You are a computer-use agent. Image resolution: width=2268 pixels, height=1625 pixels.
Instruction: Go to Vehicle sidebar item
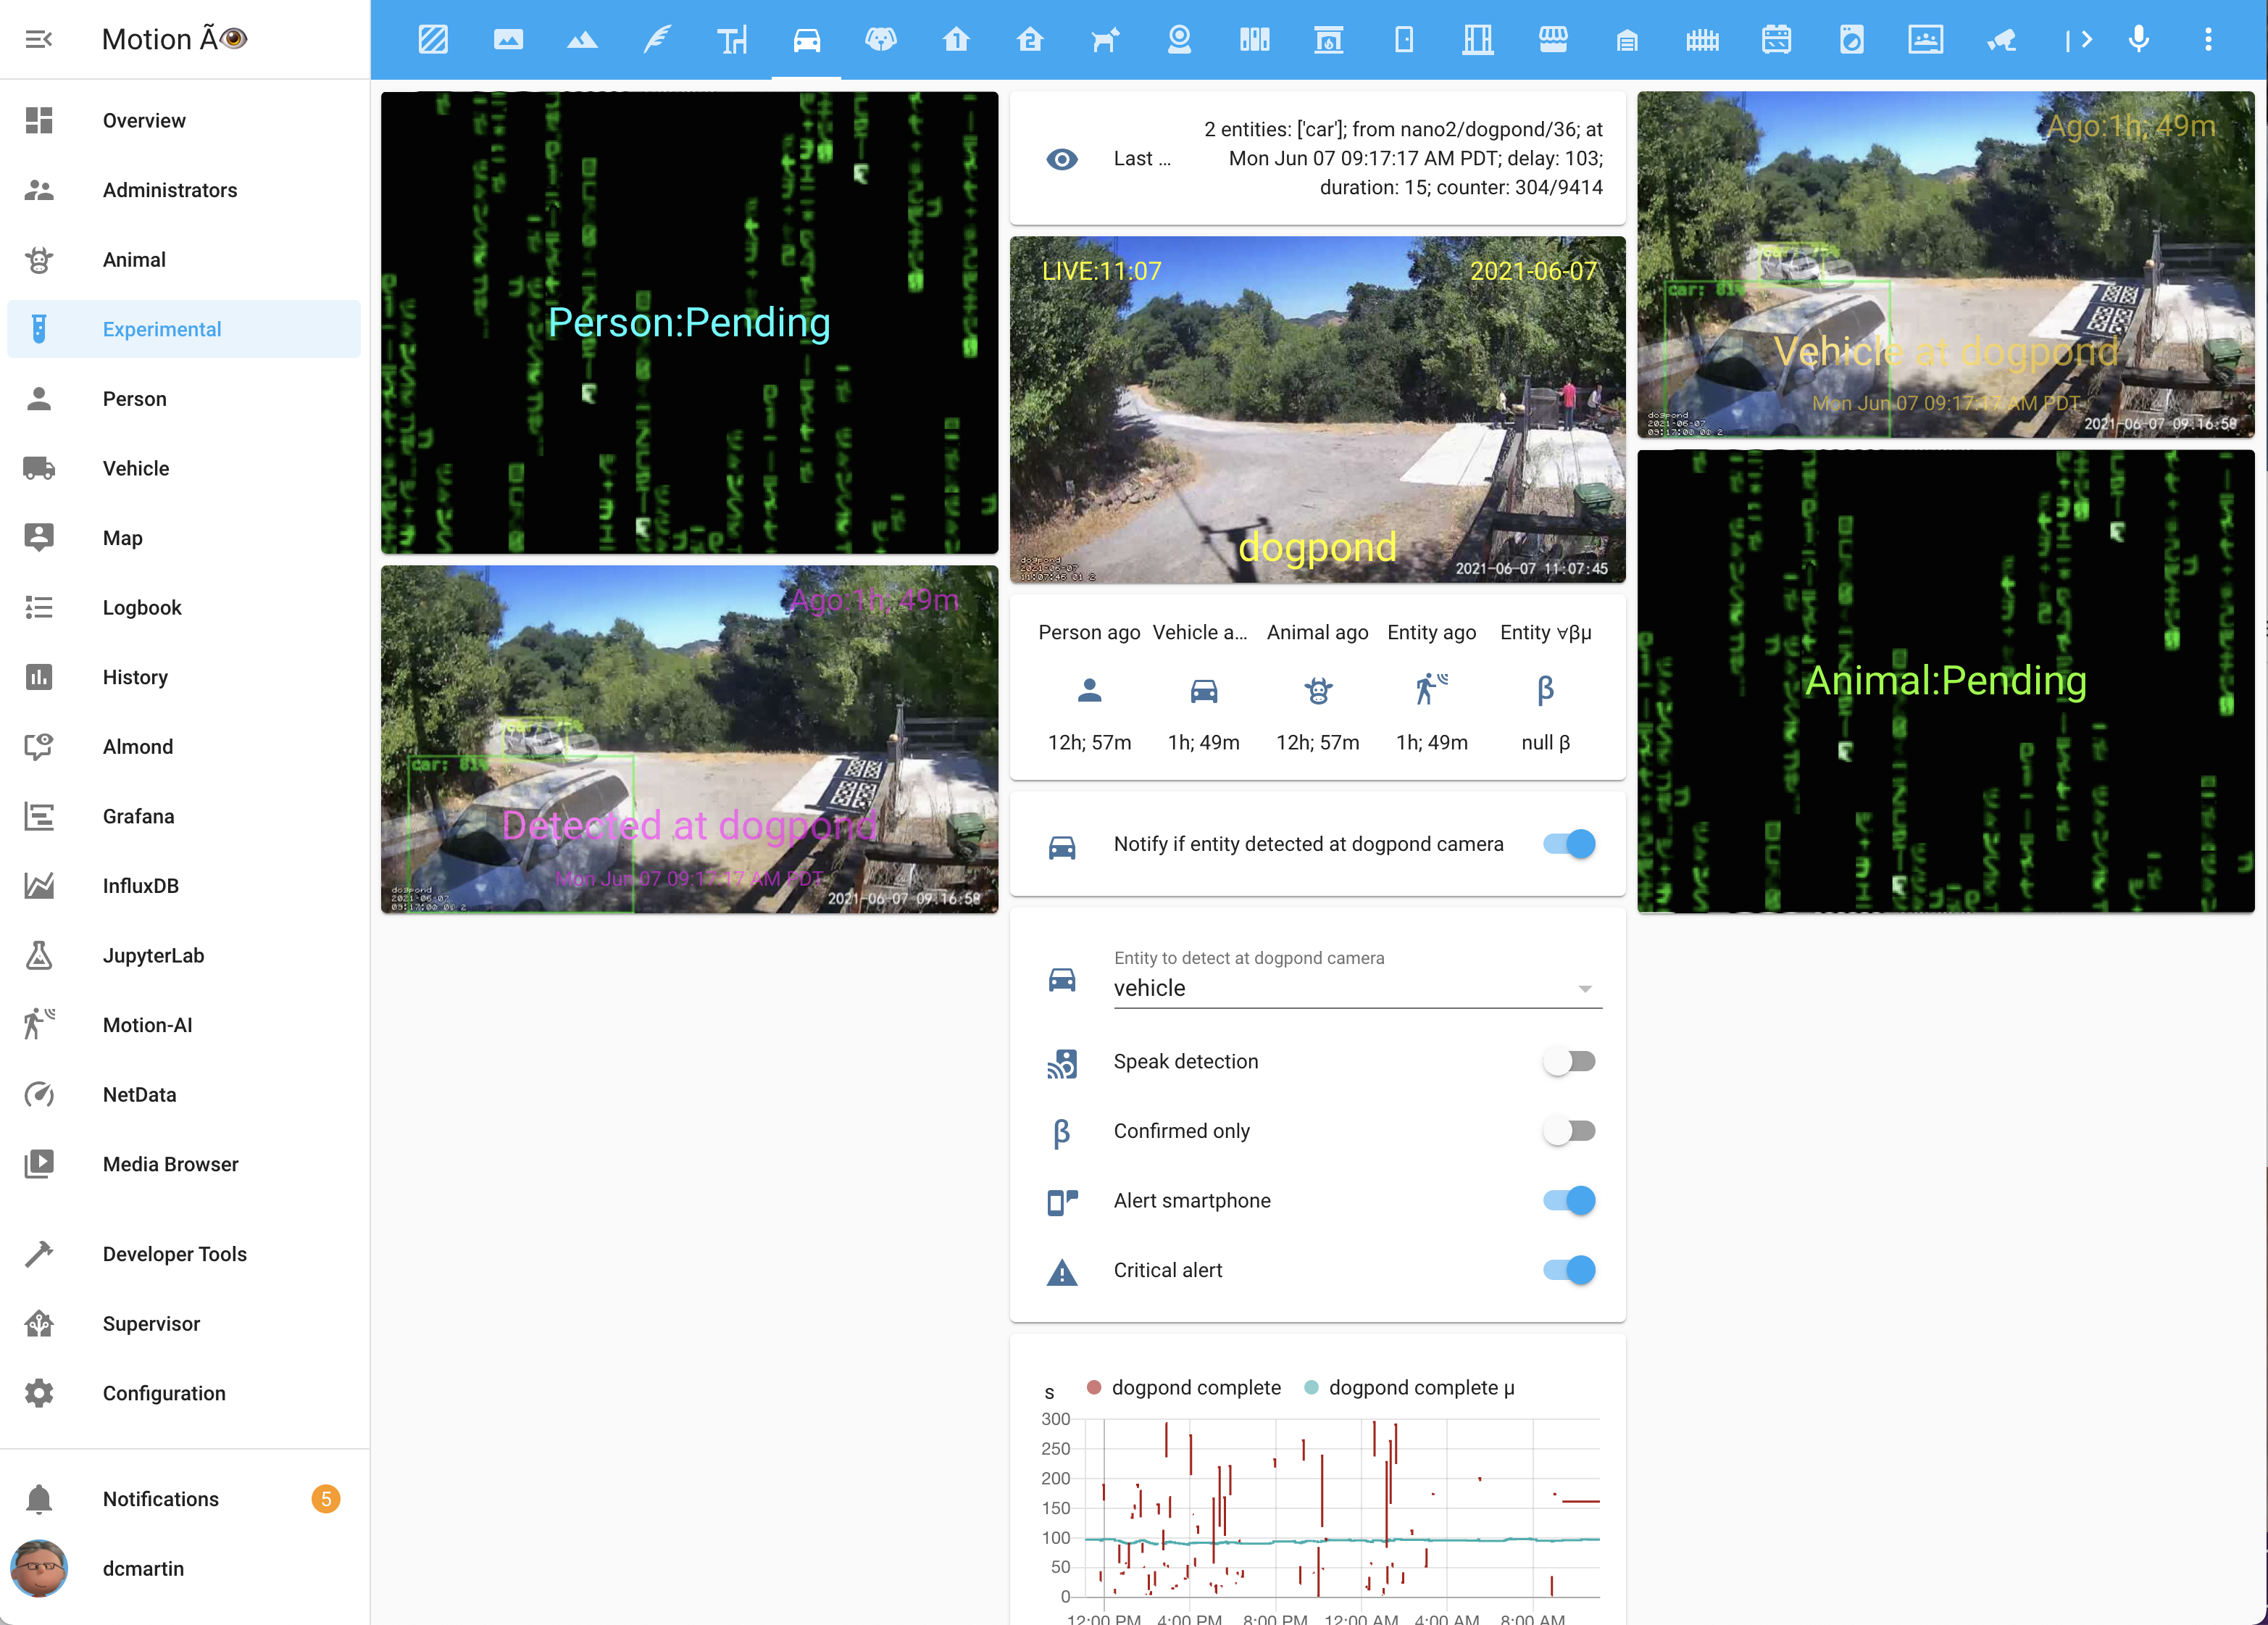(x=136, y=468)
